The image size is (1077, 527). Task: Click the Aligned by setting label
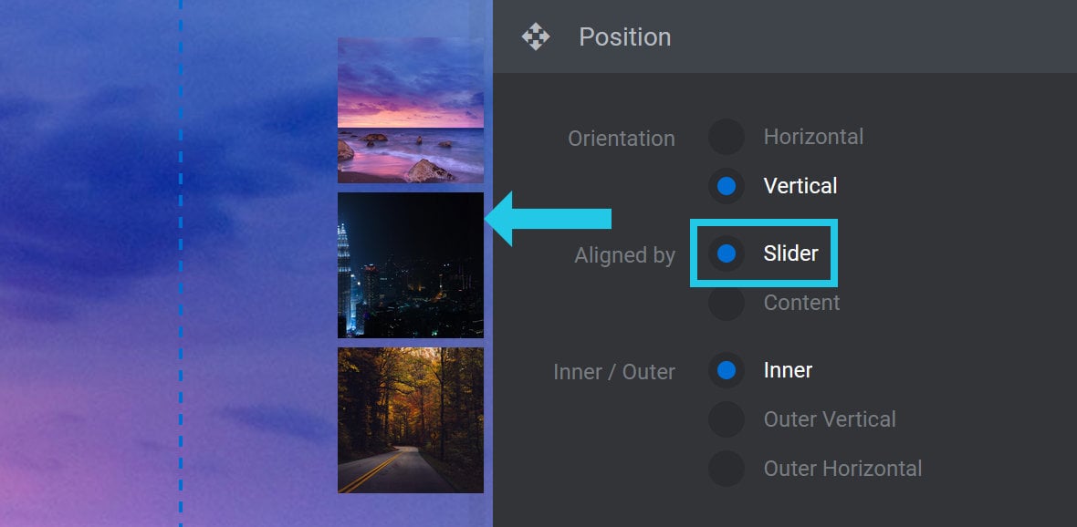(624, 255)
